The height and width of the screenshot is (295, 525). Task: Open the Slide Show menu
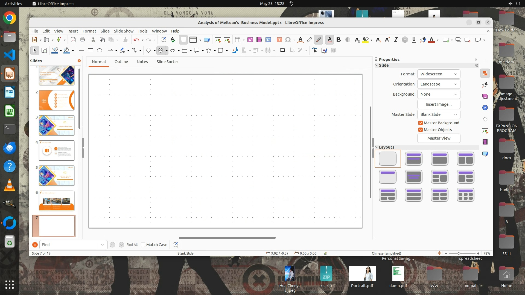click(124, 31)
